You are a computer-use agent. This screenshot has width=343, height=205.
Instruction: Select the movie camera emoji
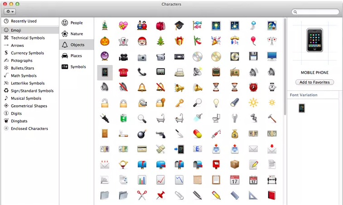click(x=123, y=57)
